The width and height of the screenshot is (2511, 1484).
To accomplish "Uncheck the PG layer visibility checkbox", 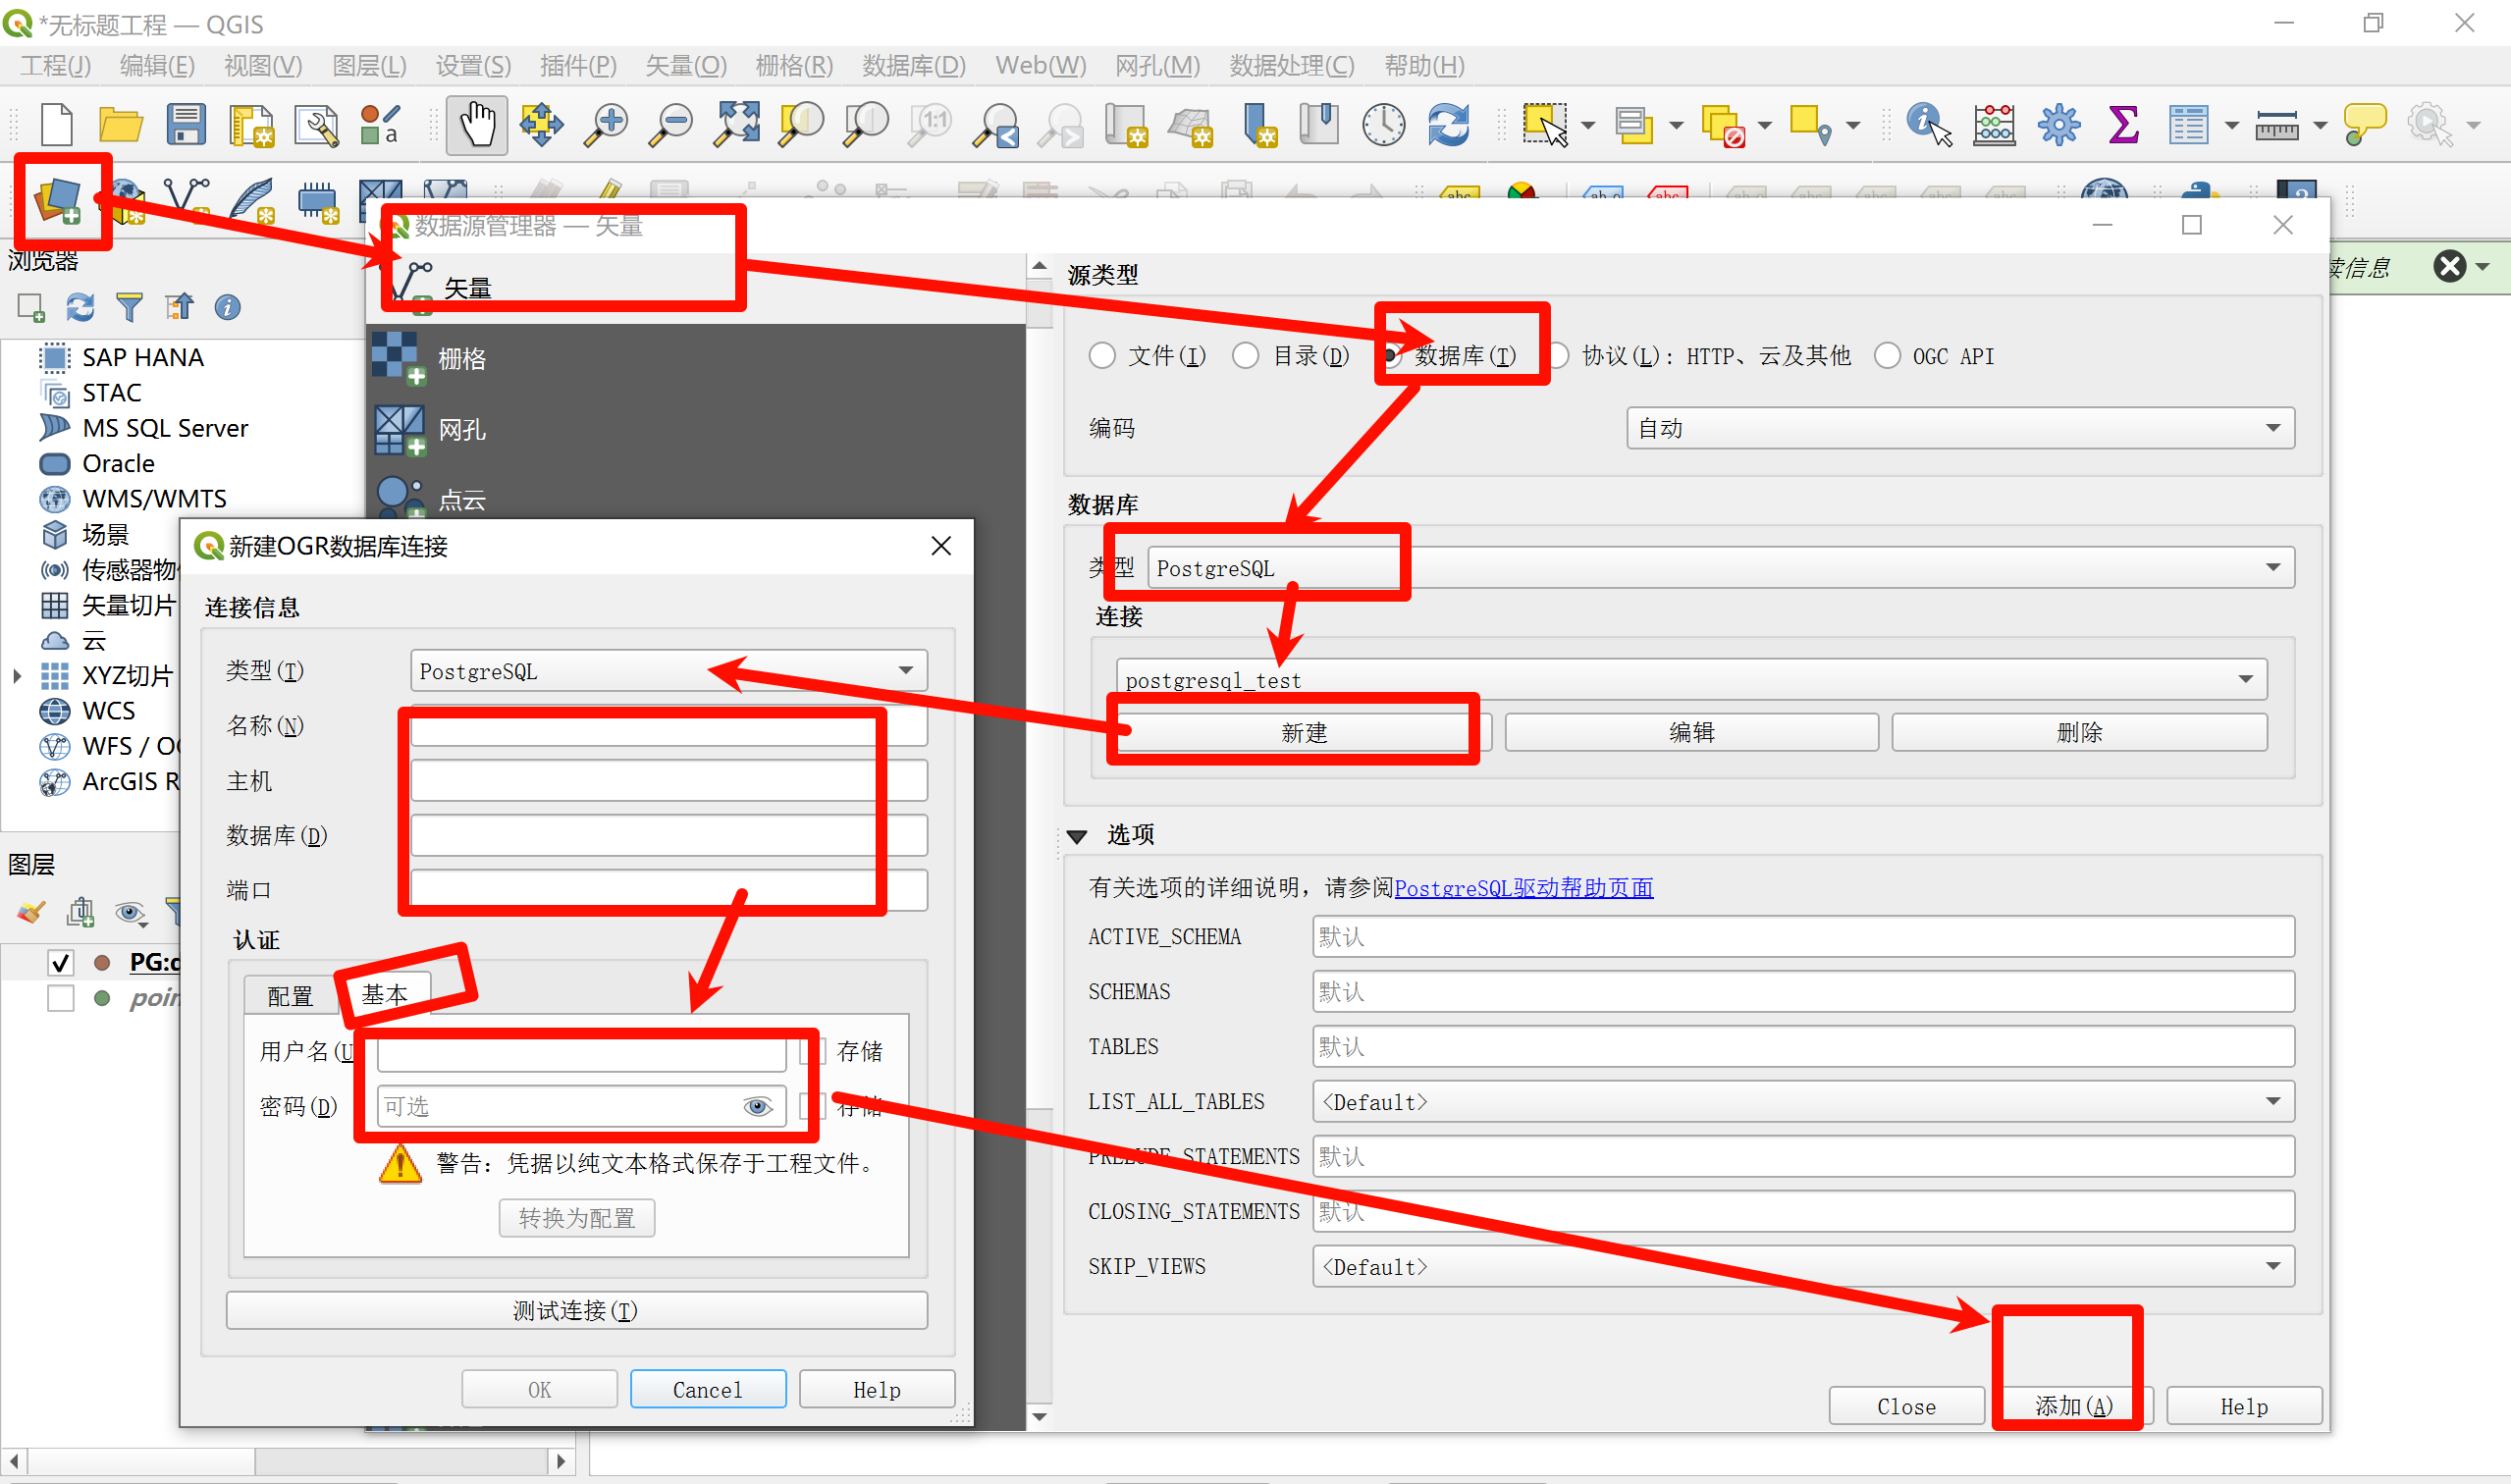I will pos(61,962).
